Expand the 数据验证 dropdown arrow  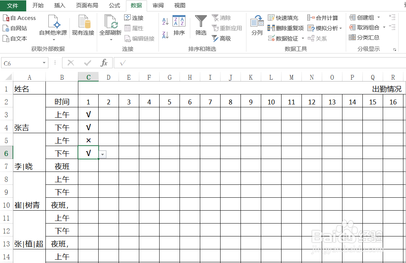(302, 38)
